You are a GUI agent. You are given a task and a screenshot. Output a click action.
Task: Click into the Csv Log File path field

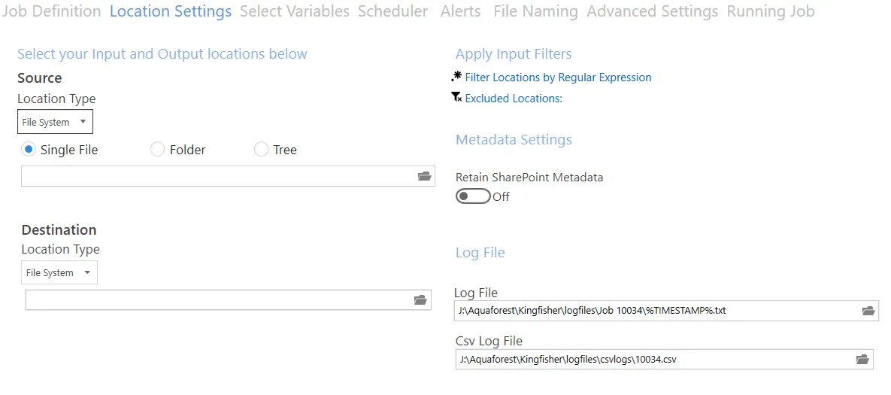coord(653,360)
